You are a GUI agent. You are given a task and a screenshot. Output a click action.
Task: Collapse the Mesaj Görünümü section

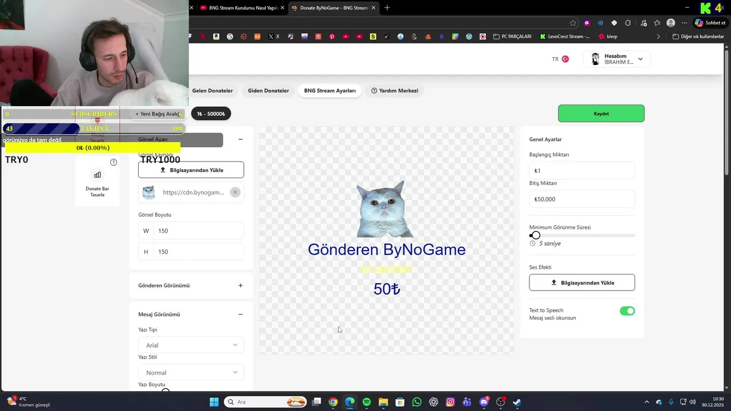pyautogui.click(x=240, y=315)
